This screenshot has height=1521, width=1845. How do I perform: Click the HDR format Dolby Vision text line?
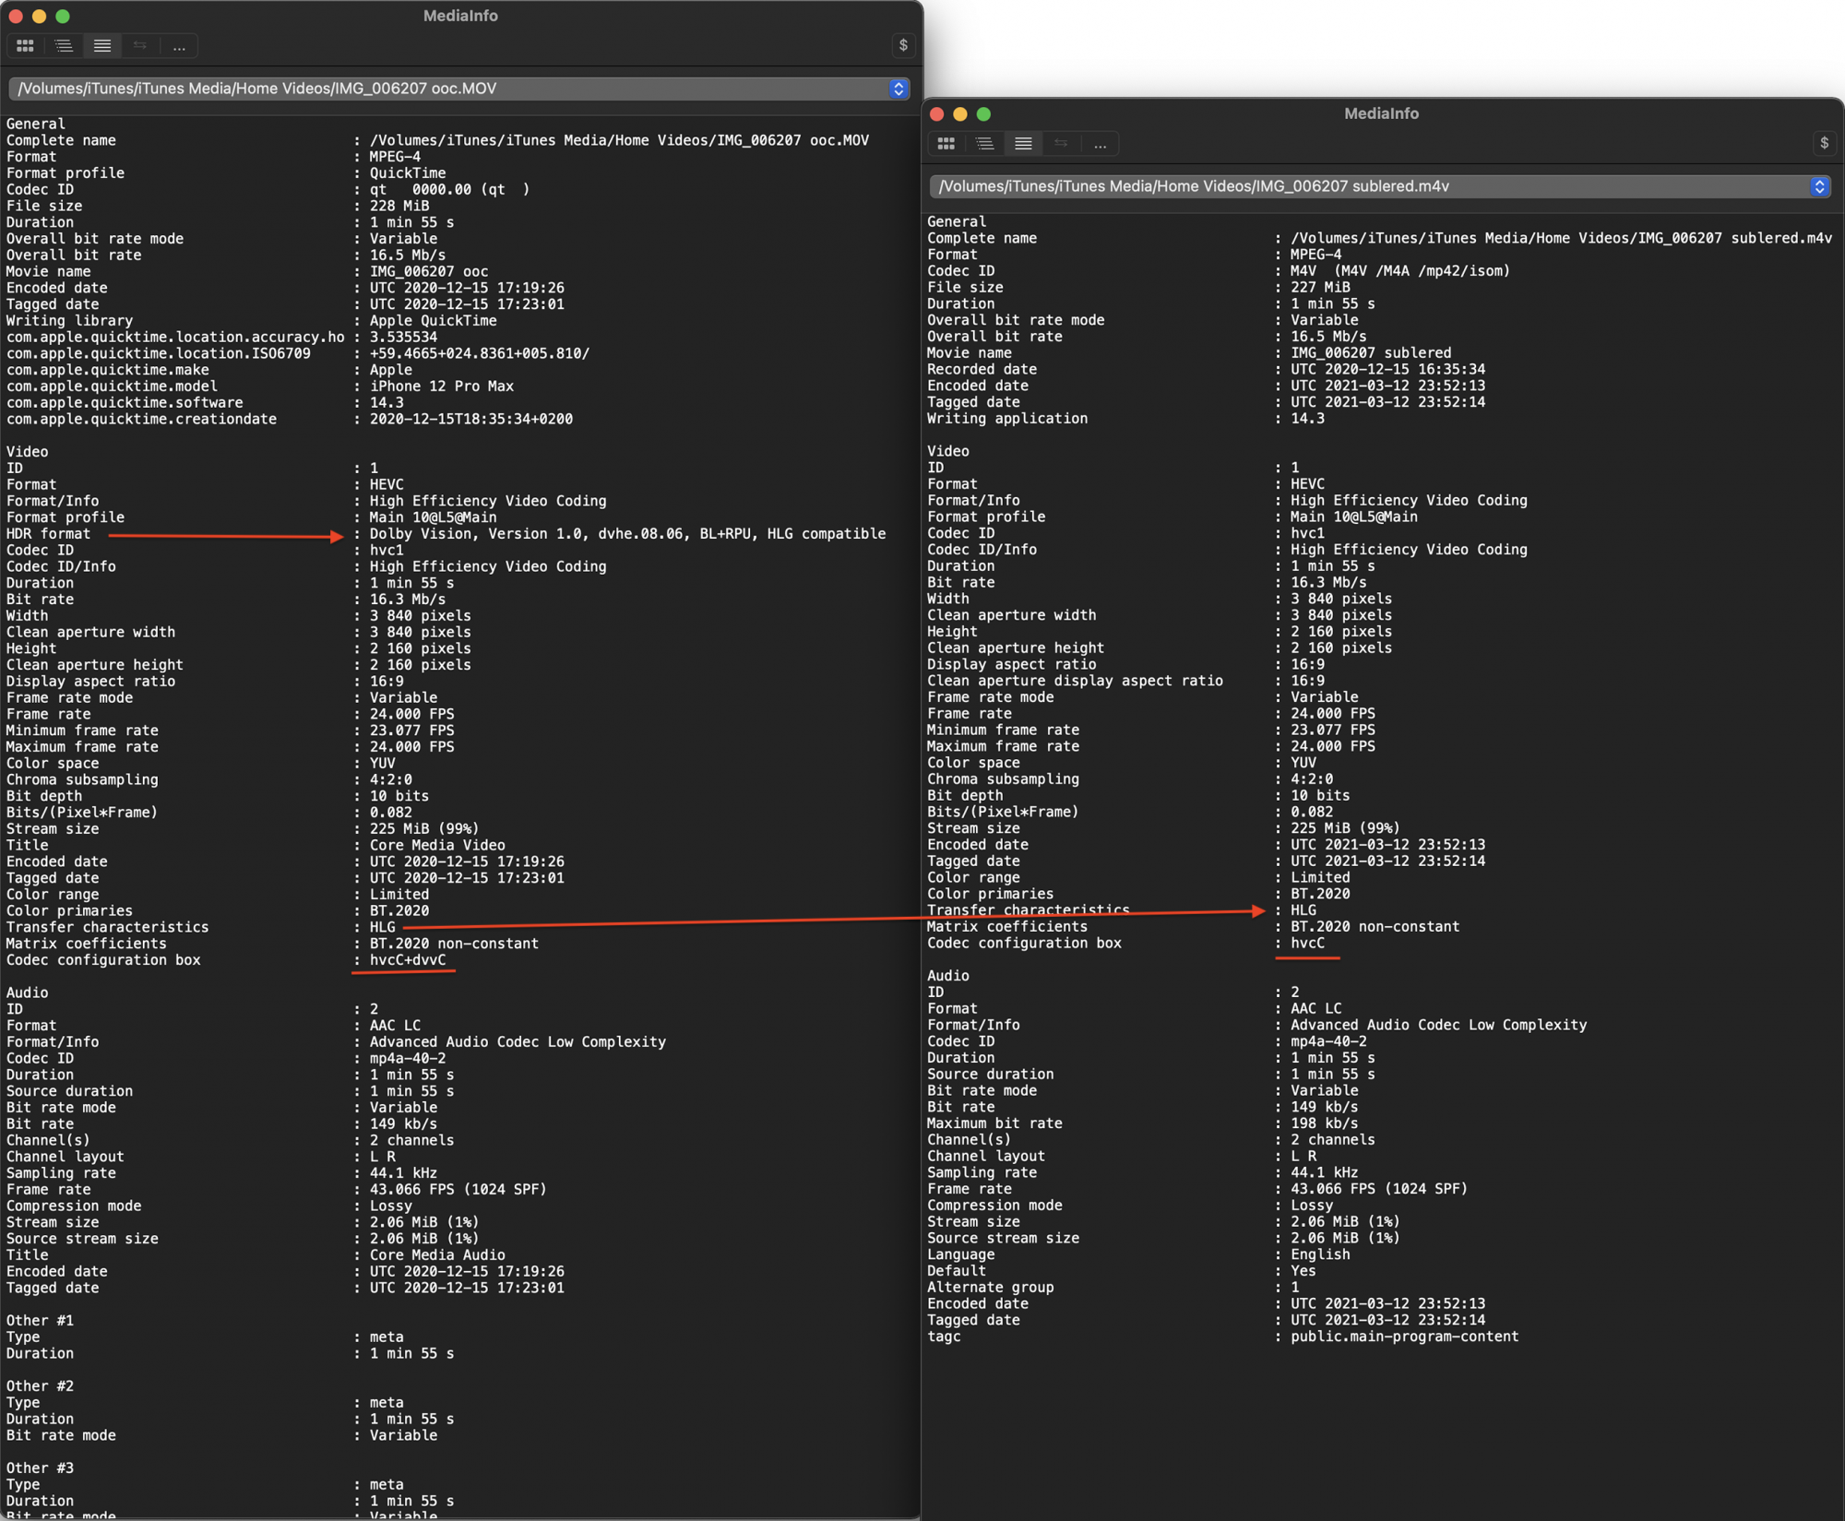[627, 534]
